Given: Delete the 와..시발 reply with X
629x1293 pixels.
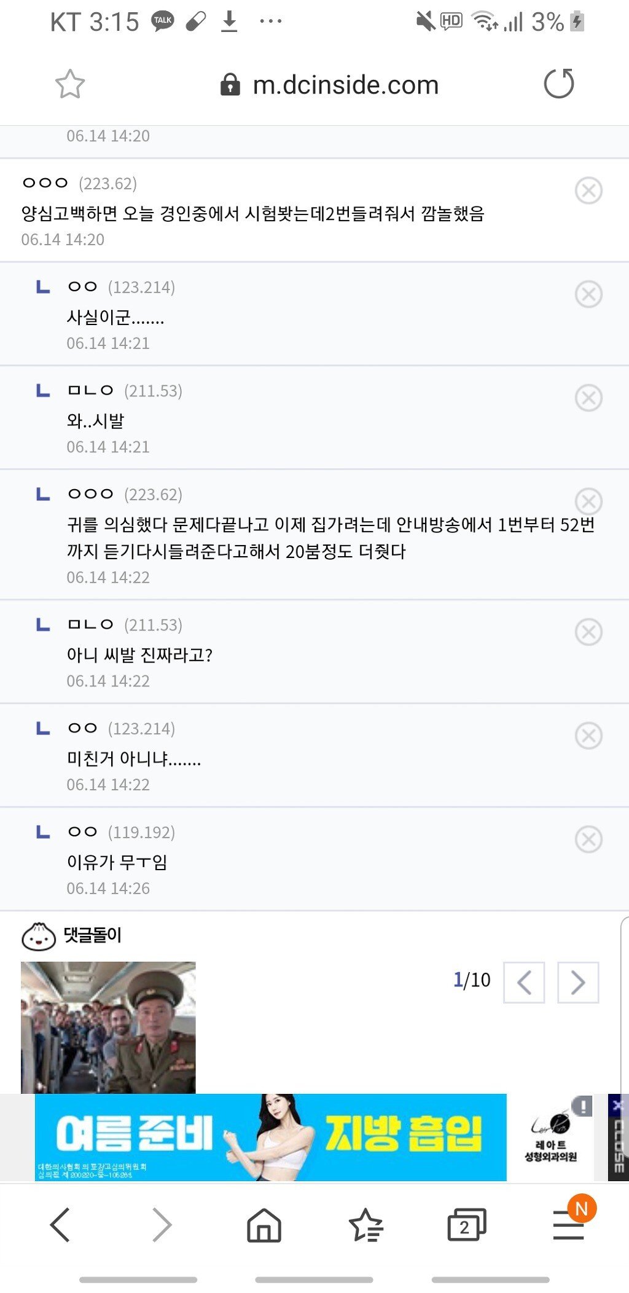Looking at the screenshot, I should 588,398.
